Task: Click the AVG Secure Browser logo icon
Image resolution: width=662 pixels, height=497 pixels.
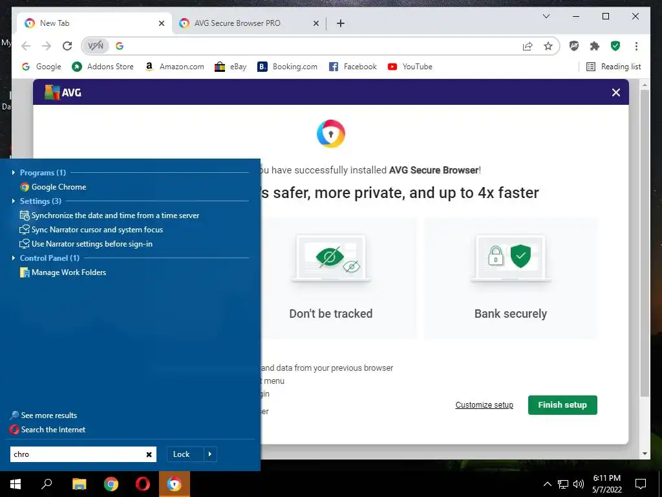Action: tap(331, 134)
